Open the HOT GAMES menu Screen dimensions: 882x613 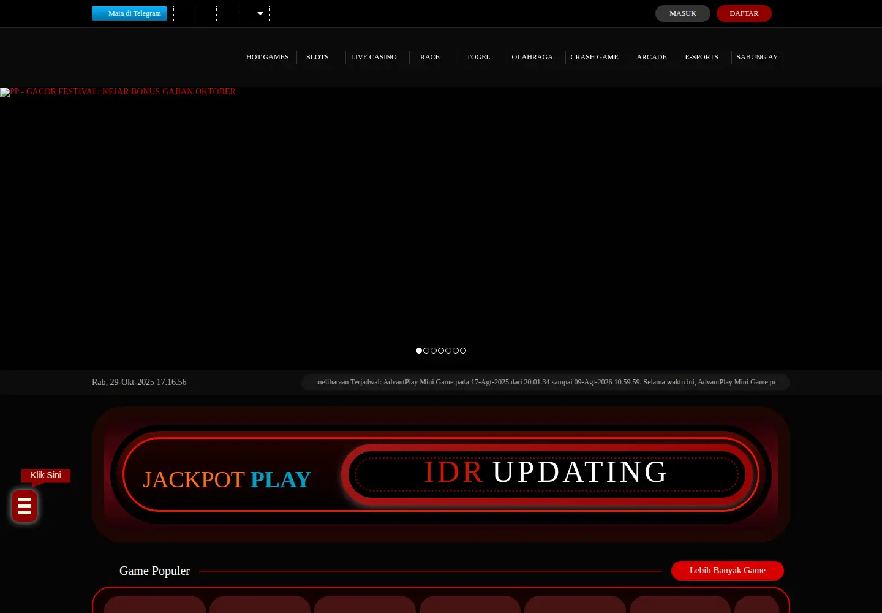268,57
